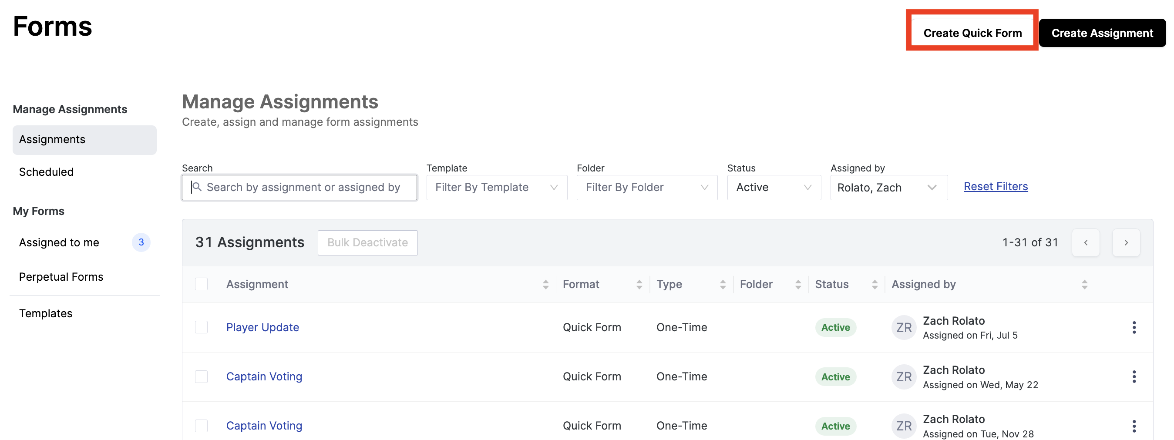Switch to the Scheduled section in the sidebar

[46, 172]
